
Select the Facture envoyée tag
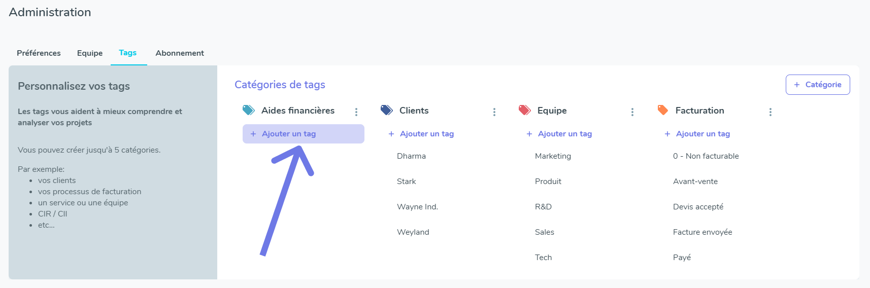coord(702,232)
